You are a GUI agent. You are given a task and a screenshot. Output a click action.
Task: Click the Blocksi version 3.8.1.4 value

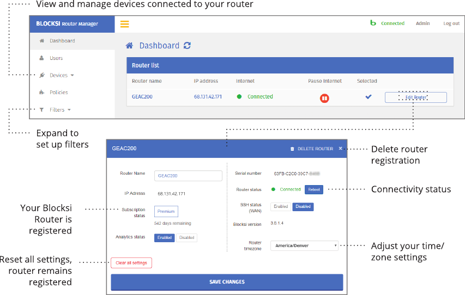pyautogui.click(x=277, y=223)
